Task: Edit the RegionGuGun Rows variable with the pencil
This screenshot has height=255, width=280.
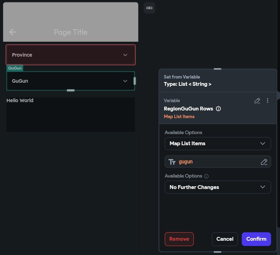Action: [x=257, y=101]
